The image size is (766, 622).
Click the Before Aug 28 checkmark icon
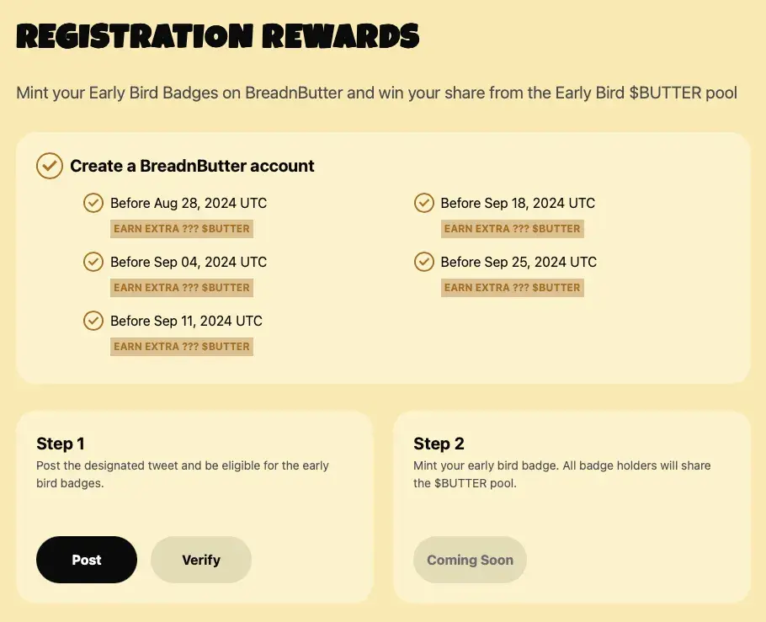coord(93,203)
